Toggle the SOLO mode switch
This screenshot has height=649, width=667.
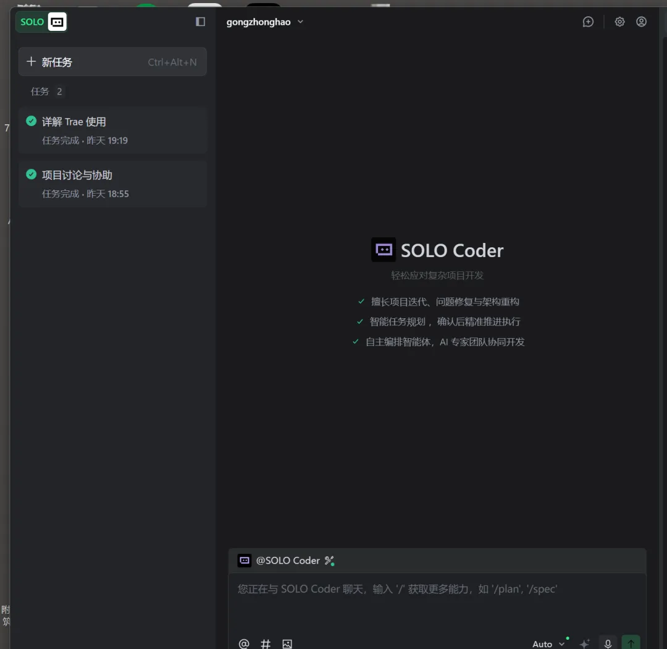(41, 22)
